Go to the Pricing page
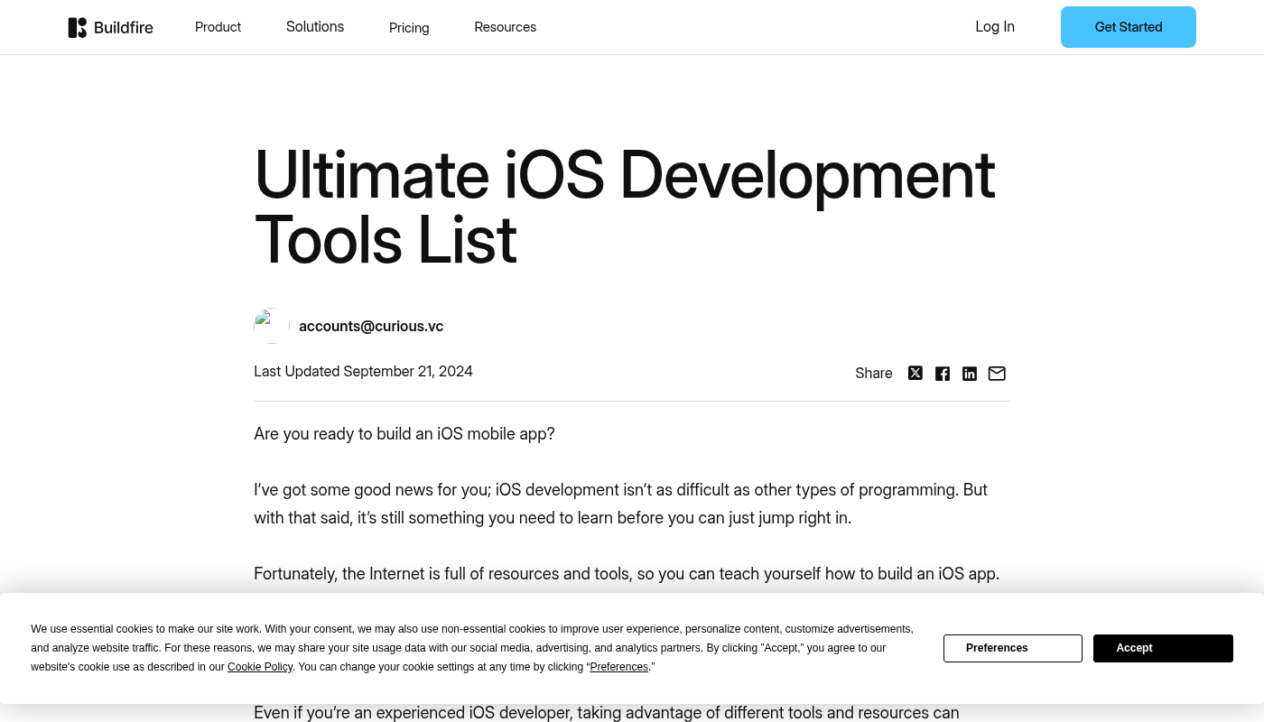The height and width of the screenshot is (722, 1264). (x=409, y=28)
